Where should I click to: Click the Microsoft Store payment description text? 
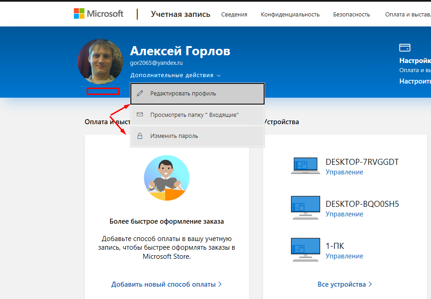(x=166, y=247)
